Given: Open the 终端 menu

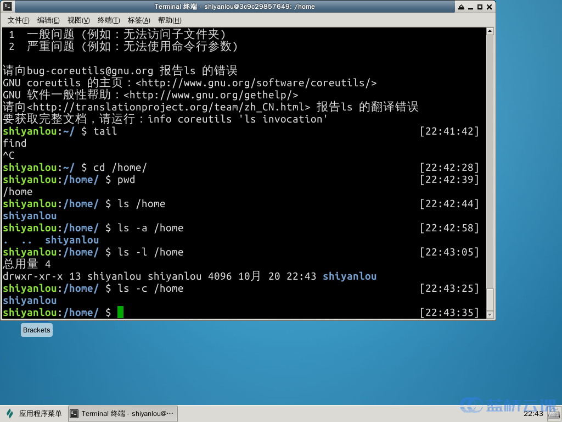Looking at the screenshot, I should coord(108,20).
